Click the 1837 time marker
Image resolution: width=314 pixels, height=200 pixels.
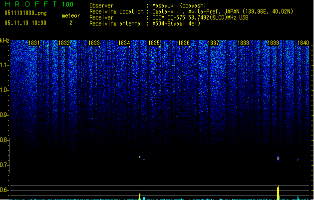pyautogui.click(x=214, y=43)
